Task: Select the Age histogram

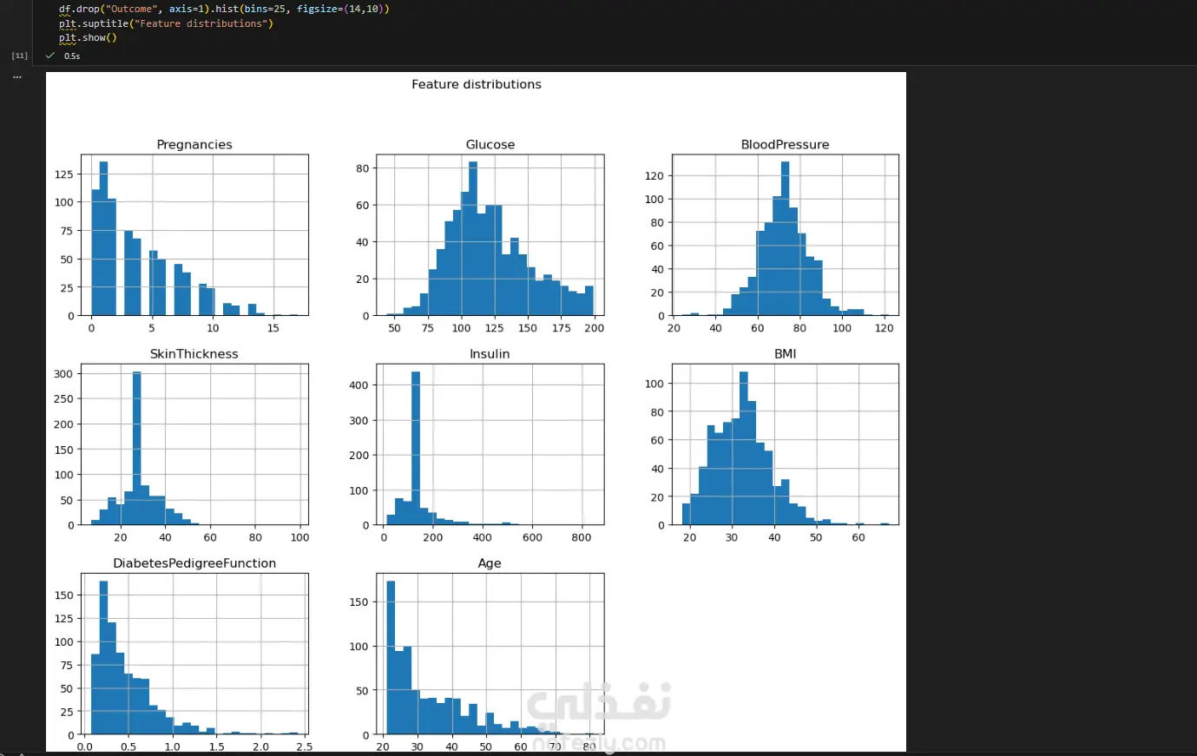Action: (x=490, y=654)
